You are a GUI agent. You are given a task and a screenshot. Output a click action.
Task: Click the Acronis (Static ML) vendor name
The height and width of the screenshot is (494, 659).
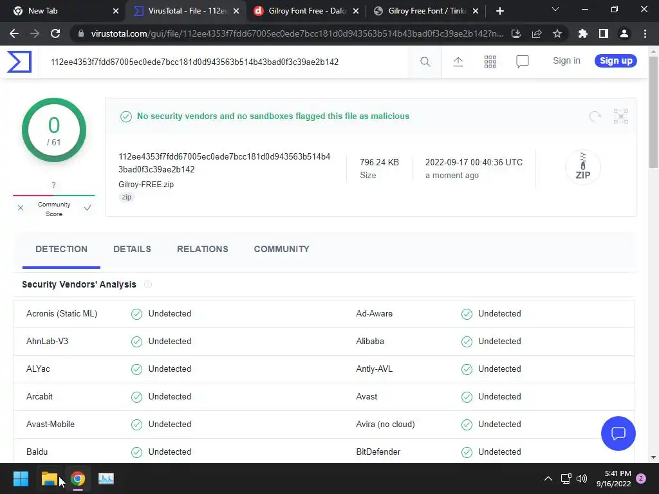(62, 314)
